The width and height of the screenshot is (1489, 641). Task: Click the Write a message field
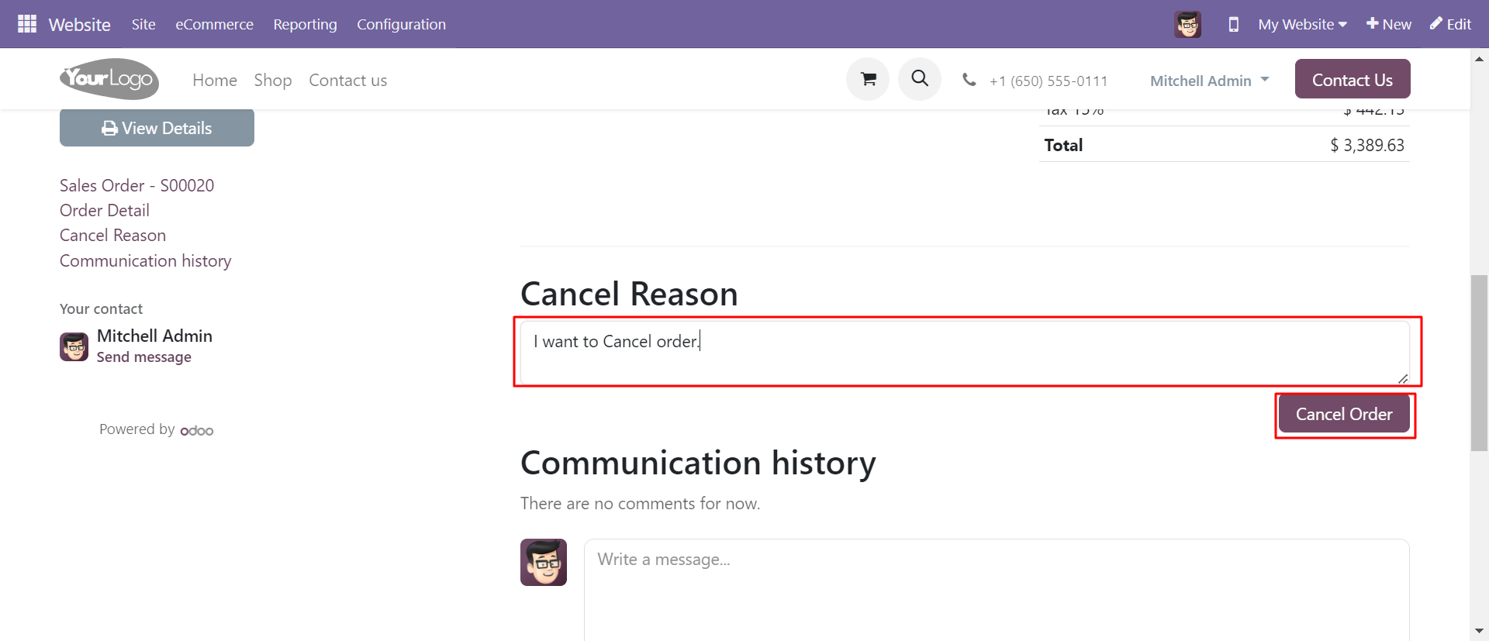(x=997, y=589)
